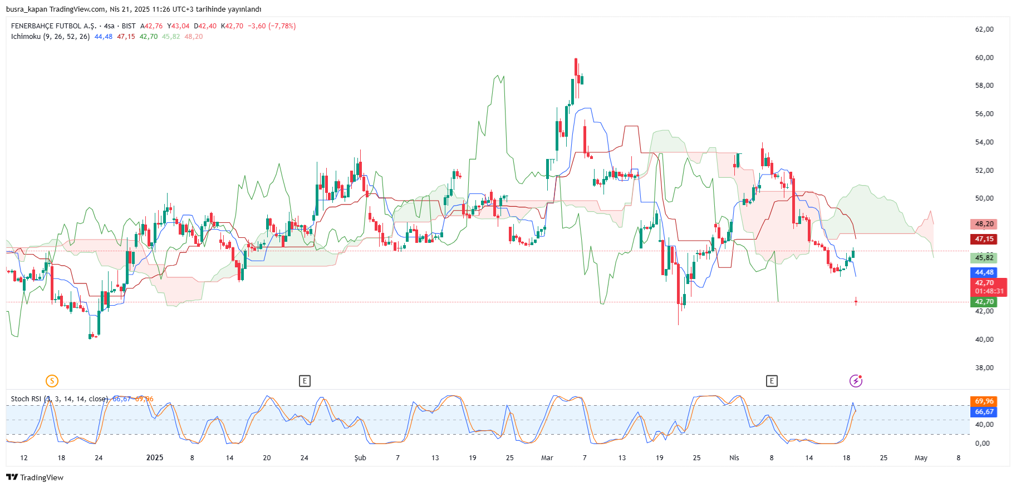This screenshot has width=1016, height=488.
Task: Click the blue 66,67 Stoch RSI axis label
Action: click(984, 412)
